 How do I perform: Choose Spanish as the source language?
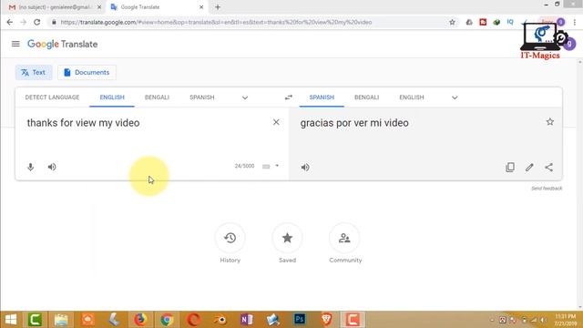(x=202, y=97)
